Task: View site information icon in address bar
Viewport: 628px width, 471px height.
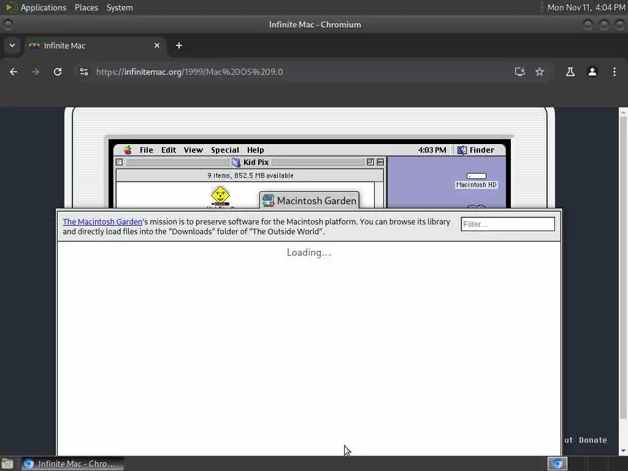Action: pos(83,72)
